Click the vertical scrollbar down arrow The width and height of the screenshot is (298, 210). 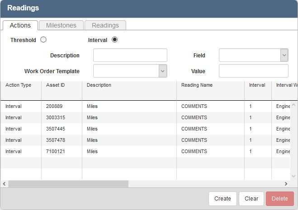point(293,177)
